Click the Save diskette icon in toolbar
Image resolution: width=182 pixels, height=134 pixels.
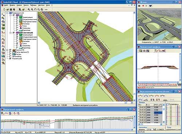pos(11,9)
